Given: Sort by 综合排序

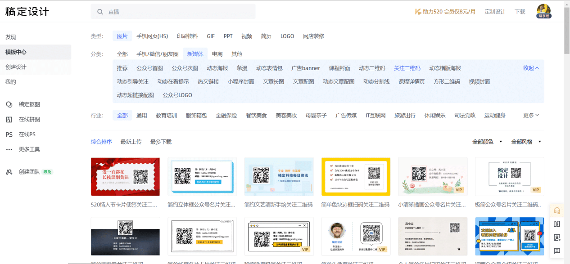Looking at the screenshot, I should coord(101,142).
